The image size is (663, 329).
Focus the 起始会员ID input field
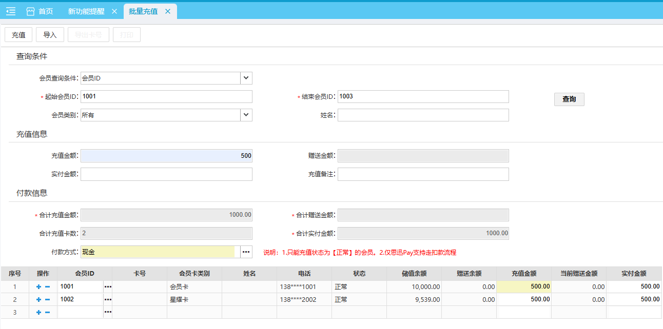pyautogui.click(x=166, y=96)
